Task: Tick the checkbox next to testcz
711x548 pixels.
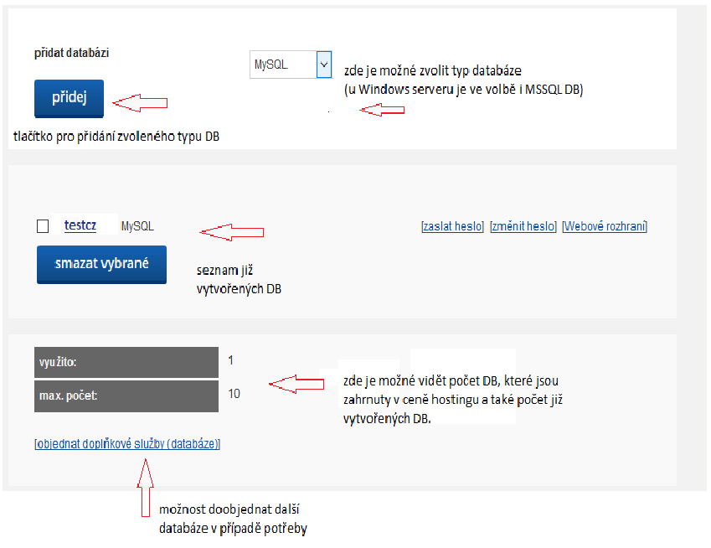Action: tap(43, 226)
